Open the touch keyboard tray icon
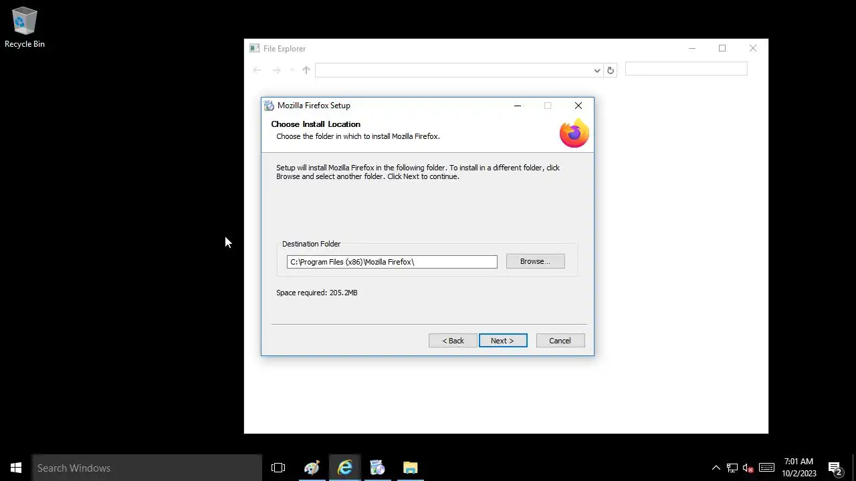Screen dimensions: 856x481 [x=766, y=468]
